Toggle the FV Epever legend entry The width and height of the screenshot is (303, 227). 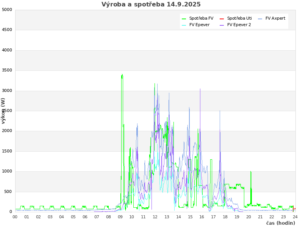(199, 25)
